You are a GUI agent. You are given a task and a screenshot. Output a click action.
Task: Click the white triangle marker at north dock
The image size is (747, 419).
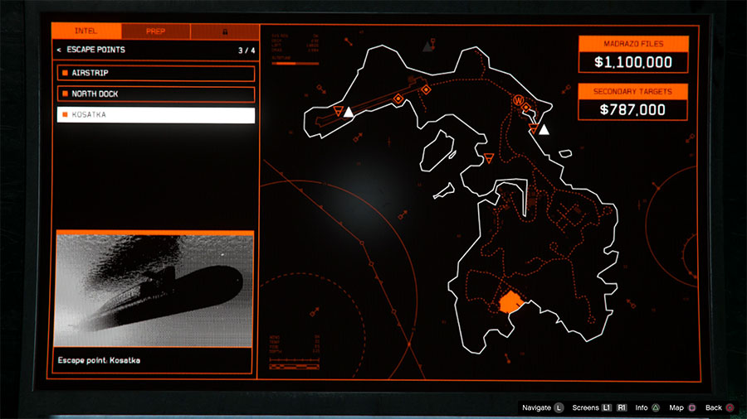(x=544, y=129)
